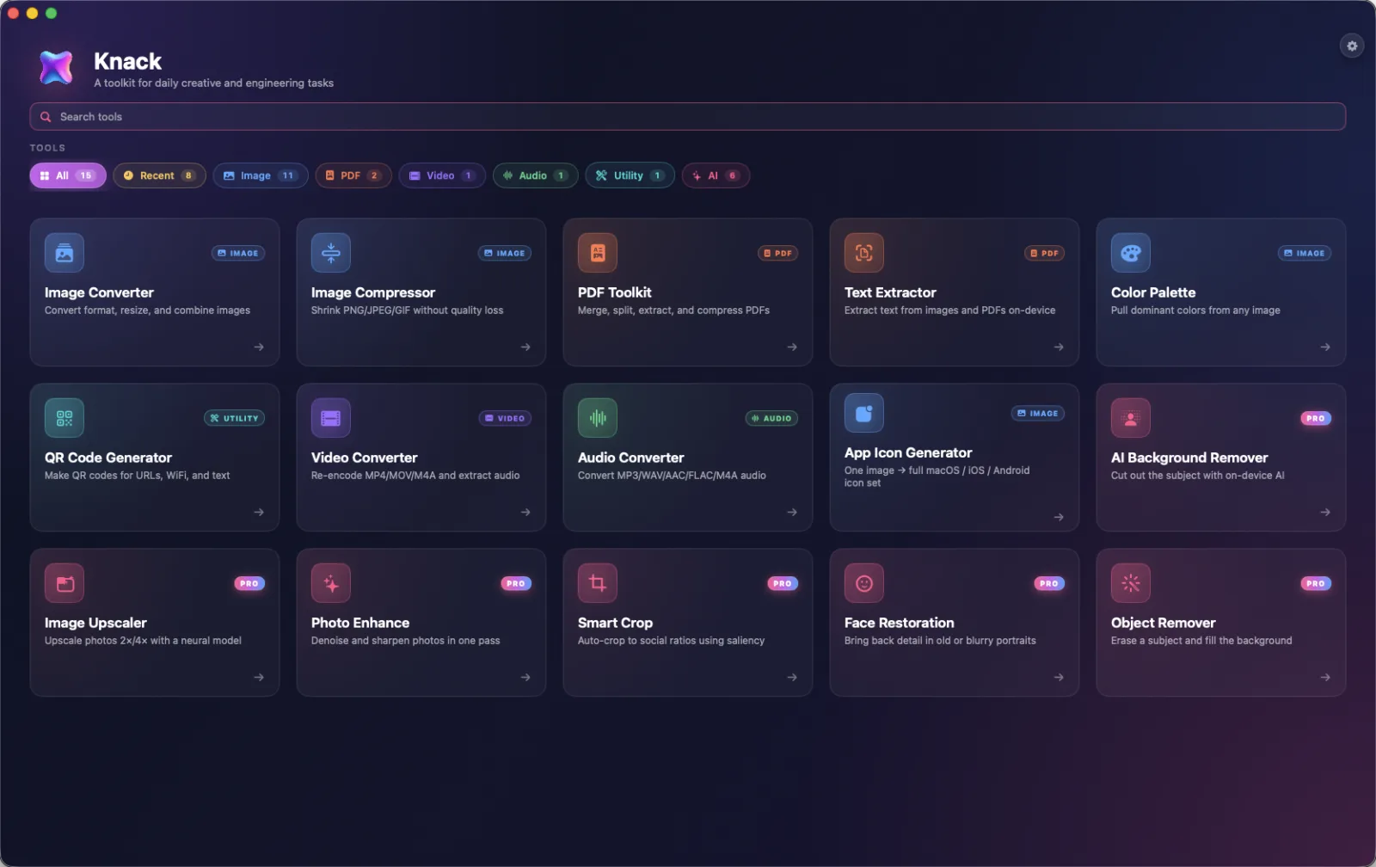Image resolution: width=1376 pixels, height=867 pixels.
Task: Open settings via the gear icon
Action: [x=1352, y=46]
